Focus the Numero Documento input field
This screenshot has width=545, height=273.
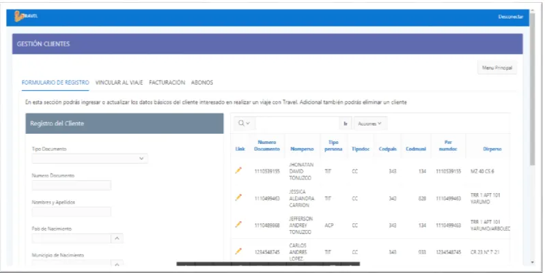point(71,185)
